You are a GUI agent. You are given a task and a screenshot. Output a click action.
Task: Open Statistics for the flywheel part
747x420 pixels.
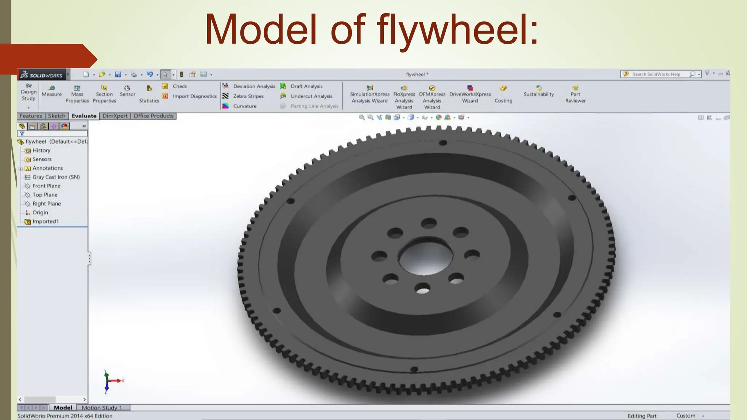(x=149, y=94)
